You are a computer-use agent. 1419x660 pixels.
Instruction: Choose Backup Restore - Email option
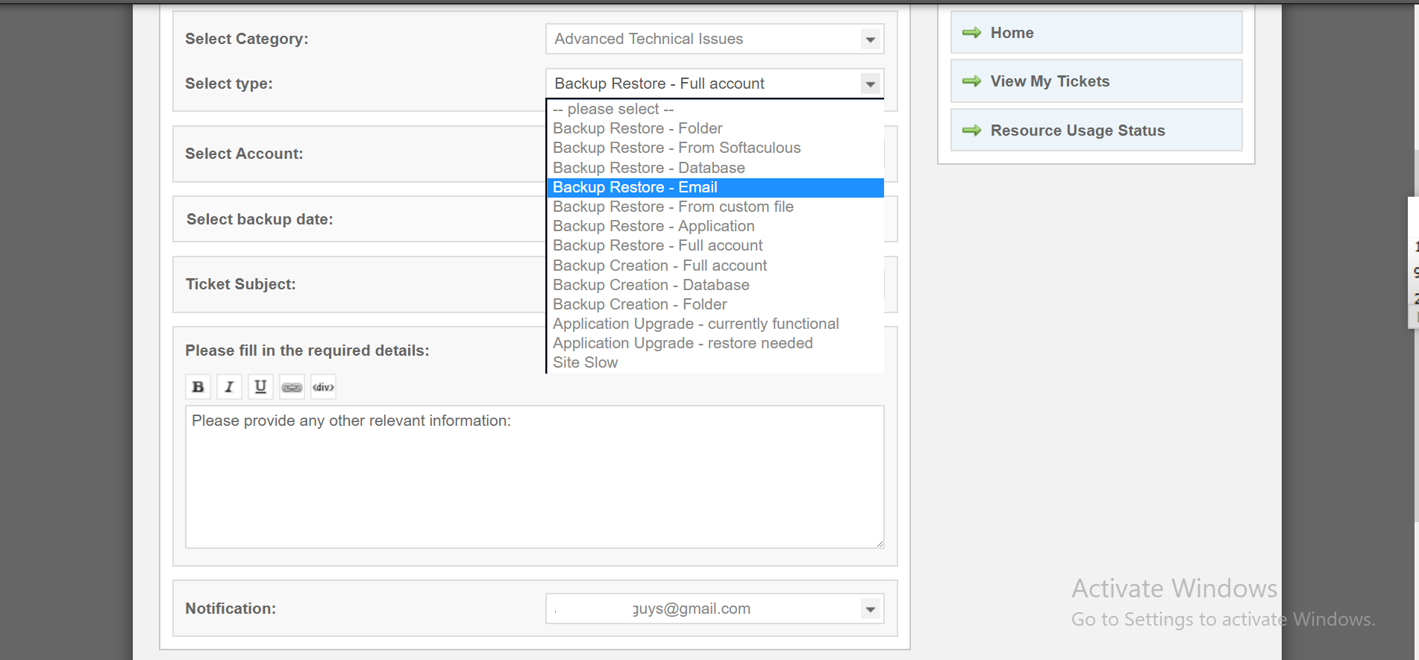(635, 187)
